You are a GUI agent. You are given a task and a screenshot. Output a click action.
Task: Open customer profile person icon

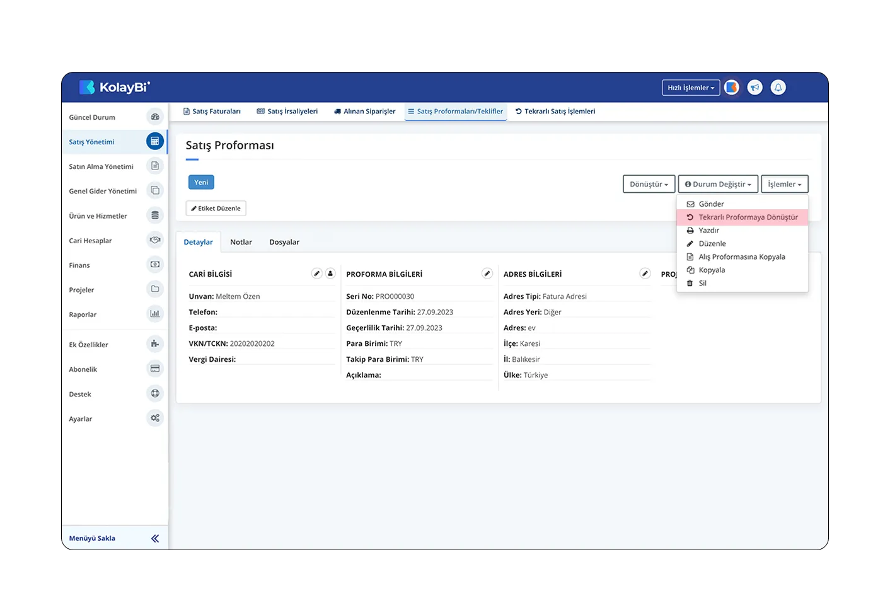(330, 274)
